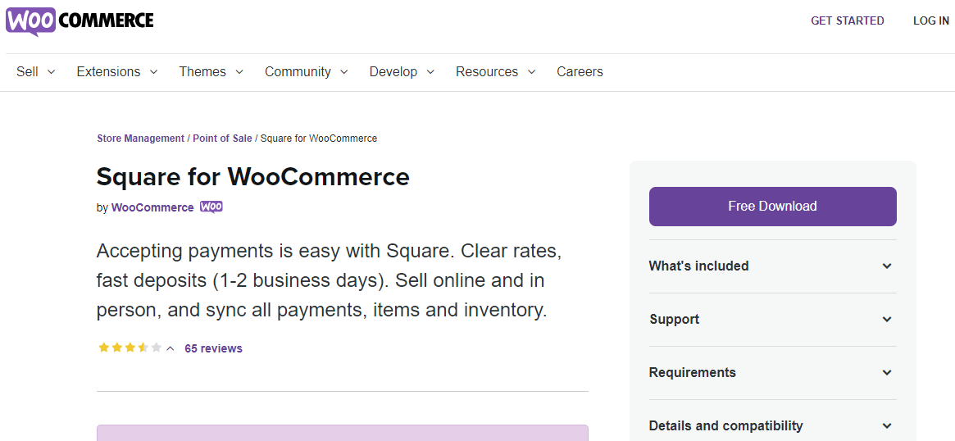The width and height of the screenshot is (955, 441).
Task: Expand the What's included section chevron
Action: [x=888, y=266]
